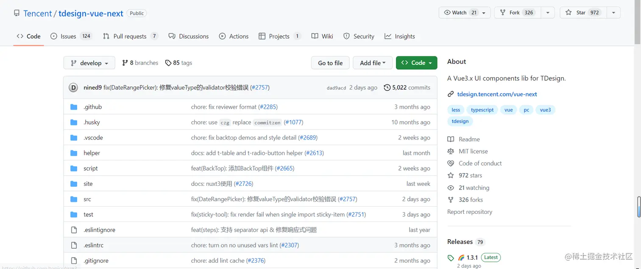This screenshot has width=641, height=269.
Task: Click the history clock icon beside commits
Action: 387,87
